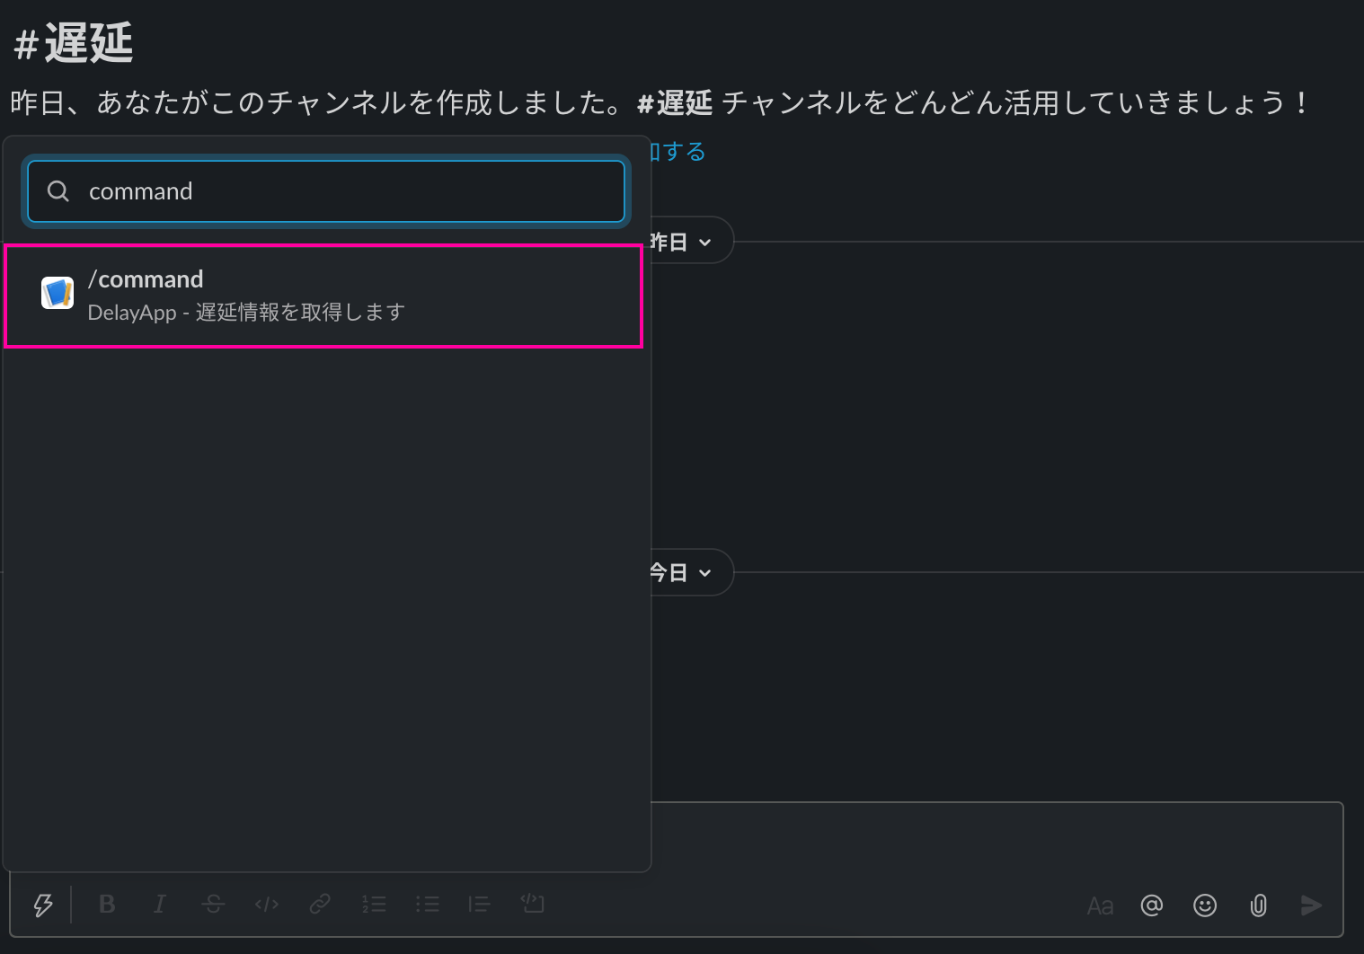
Task: Toggle italic text formatting
Action: [x=159, y=905]
